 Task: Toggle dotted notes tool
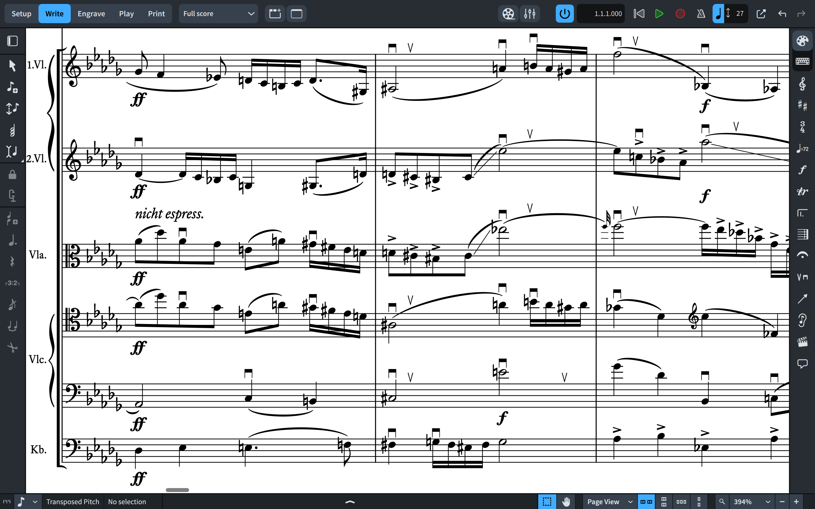point(12,240)
